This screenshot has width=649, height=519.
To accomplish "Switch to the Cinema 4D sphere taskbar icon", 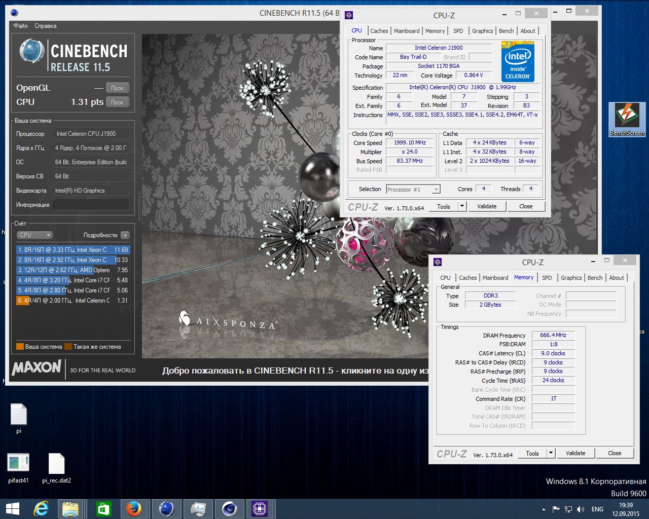I will pyautogui.click(x=230, y=508).
